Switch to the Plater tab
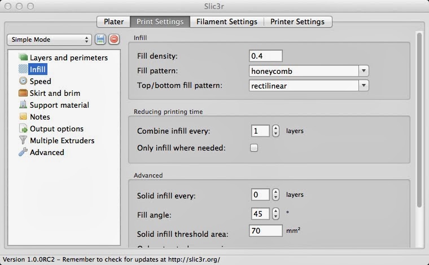 [113, 21]
